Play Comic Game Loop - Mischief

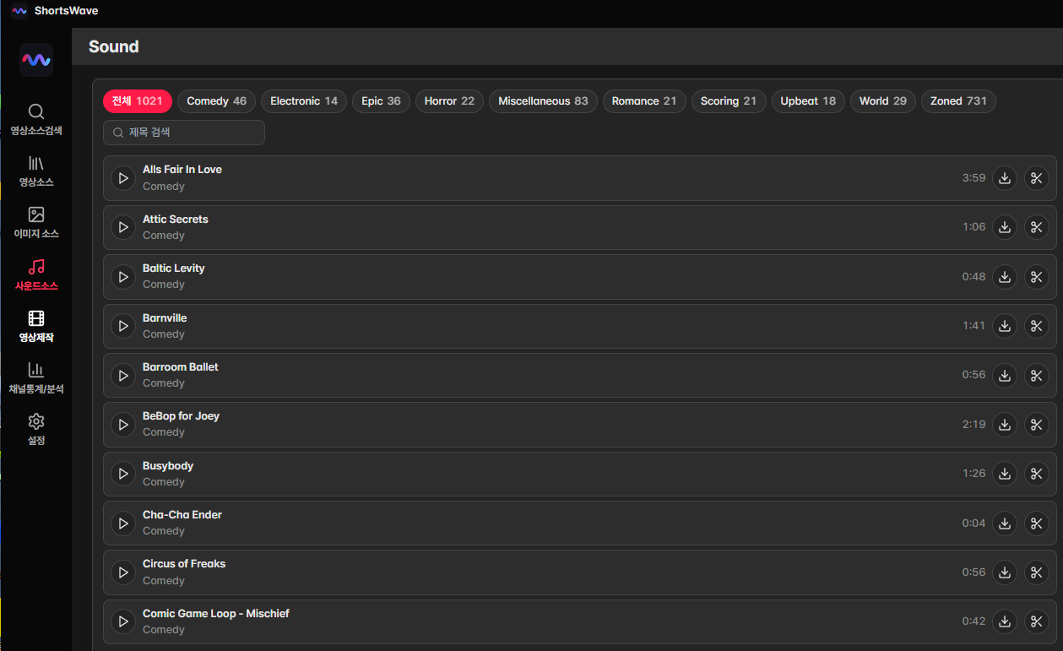123,622
